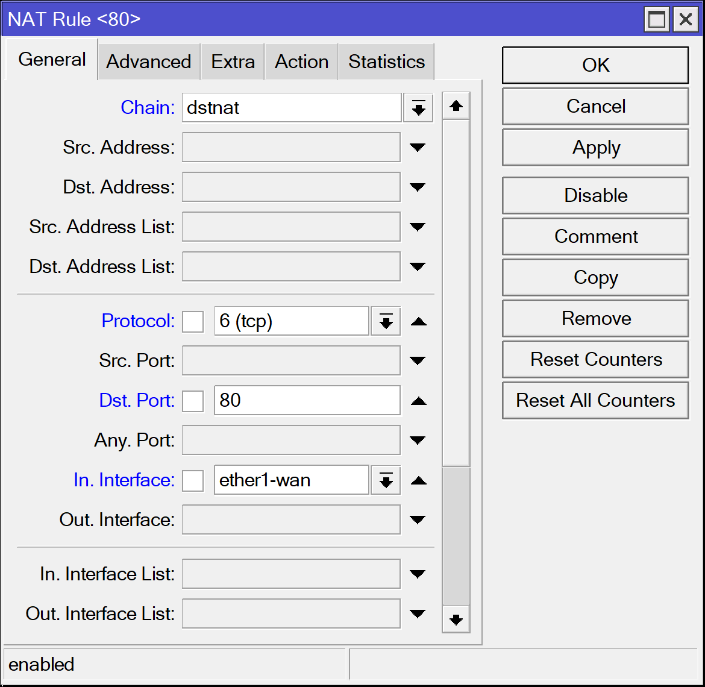Open the In. Interface dropdown showing ether1-wan

[385, 480]
